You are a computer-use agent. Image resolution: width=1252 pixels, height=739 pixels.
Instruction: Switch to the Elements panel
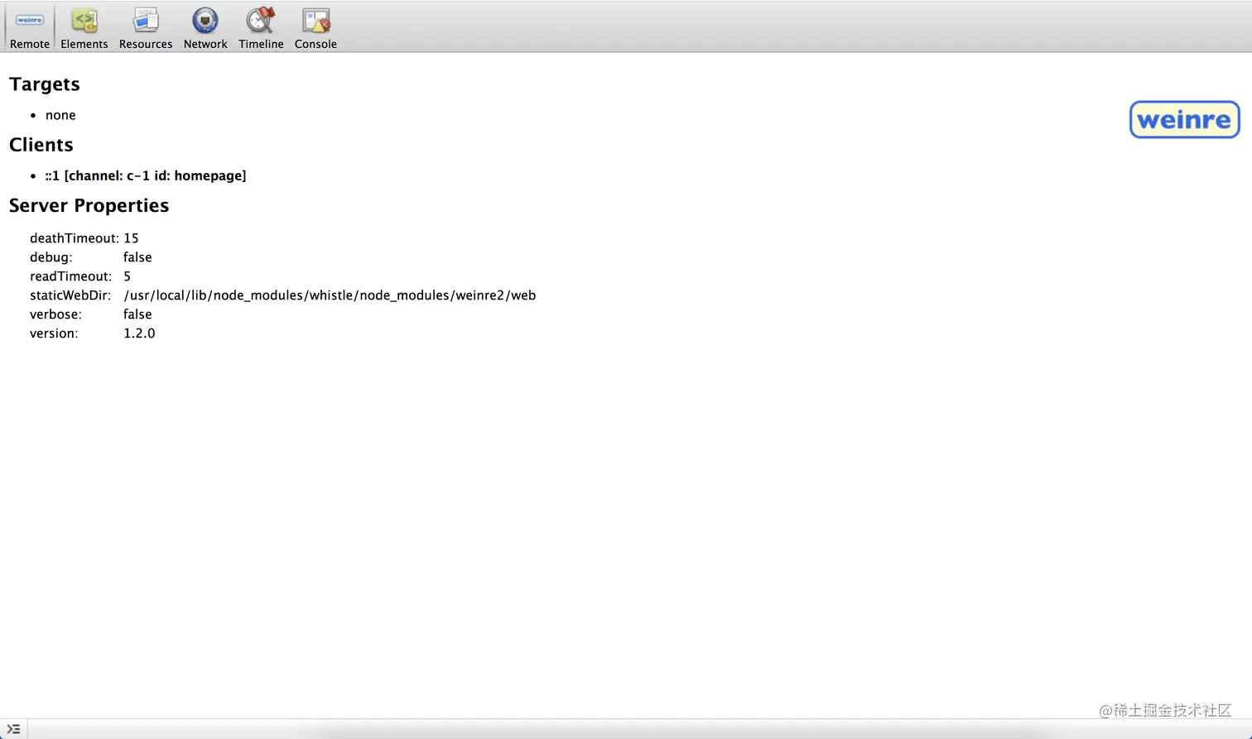point(84,28)
